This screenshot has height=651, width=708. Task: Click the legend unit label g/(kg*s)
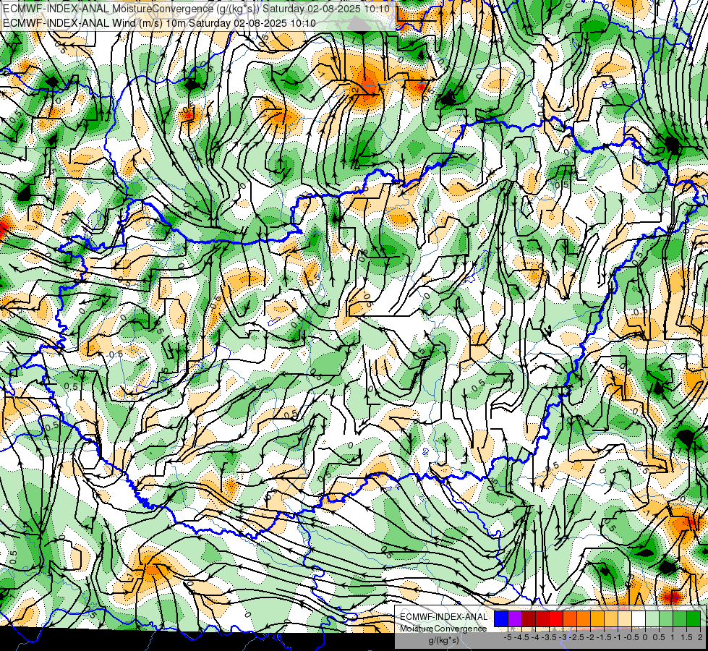[444, 640]
